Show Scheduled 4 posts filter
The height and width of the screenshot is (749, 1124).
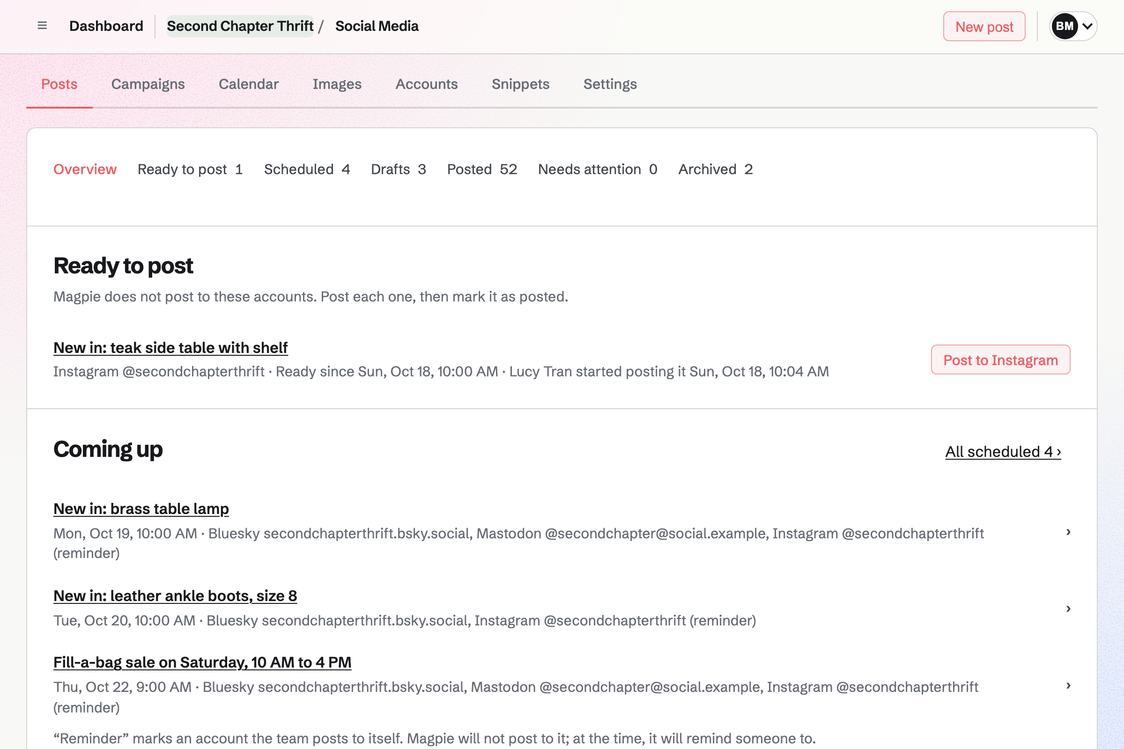[307, 169]
